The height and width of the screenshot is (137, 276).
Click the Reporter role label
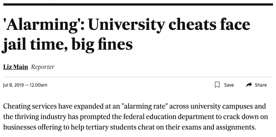(43, 67)
